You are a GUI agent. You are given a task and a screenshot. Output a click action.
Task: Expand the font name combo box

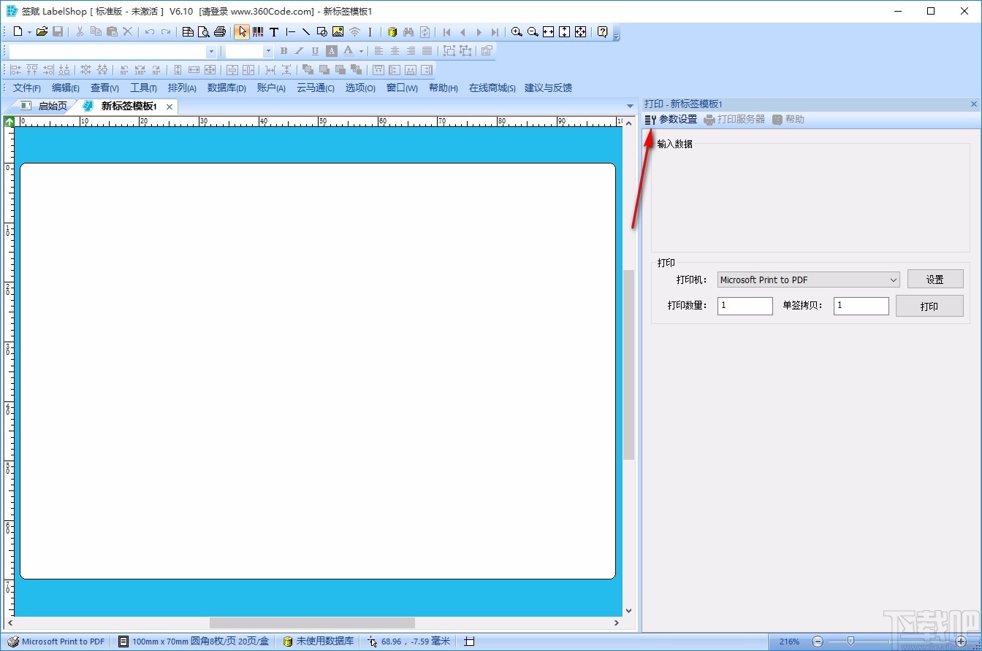(211, 51)
